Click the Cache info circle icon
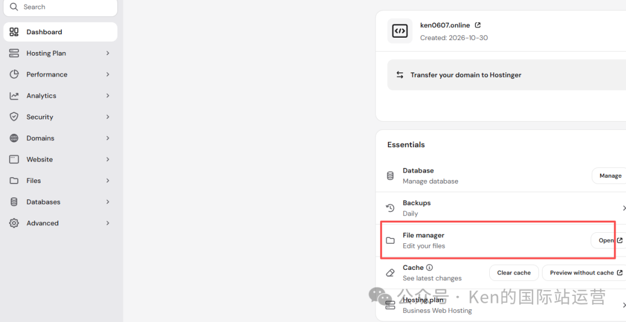 click(x=429, y=268)
